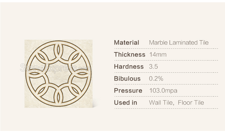
Task: Select the 3.5 hardness value
Action: coord(153,66)
